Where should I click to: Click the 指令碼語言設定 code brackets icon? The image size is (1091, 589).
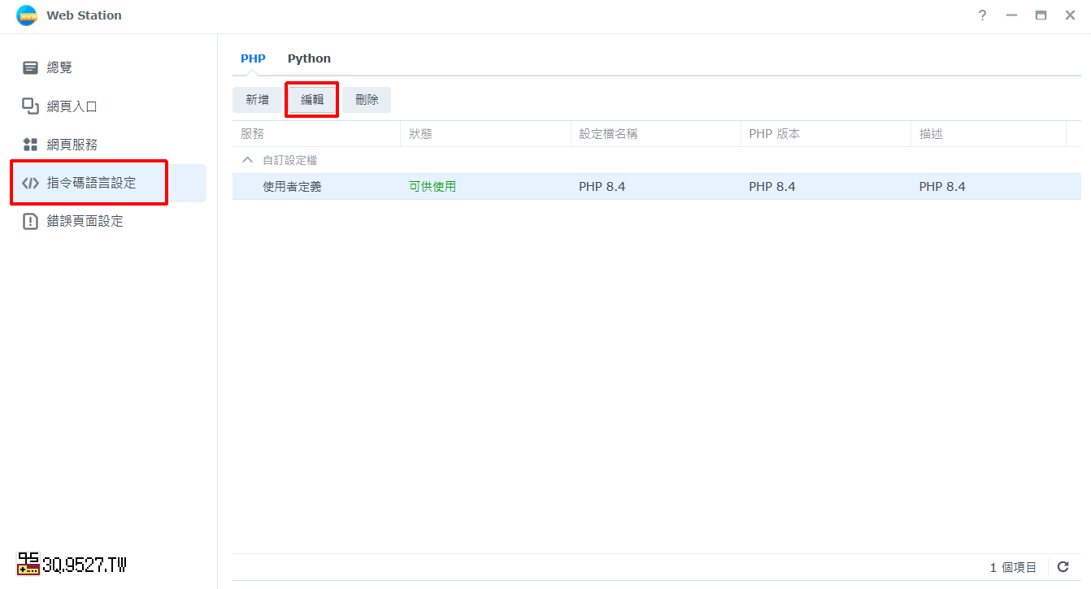tap(30, 183)
